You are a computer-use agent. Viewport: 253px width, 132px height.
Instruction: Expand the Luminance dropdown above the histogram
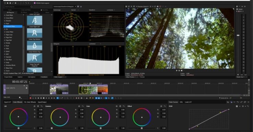coord(95,44)
